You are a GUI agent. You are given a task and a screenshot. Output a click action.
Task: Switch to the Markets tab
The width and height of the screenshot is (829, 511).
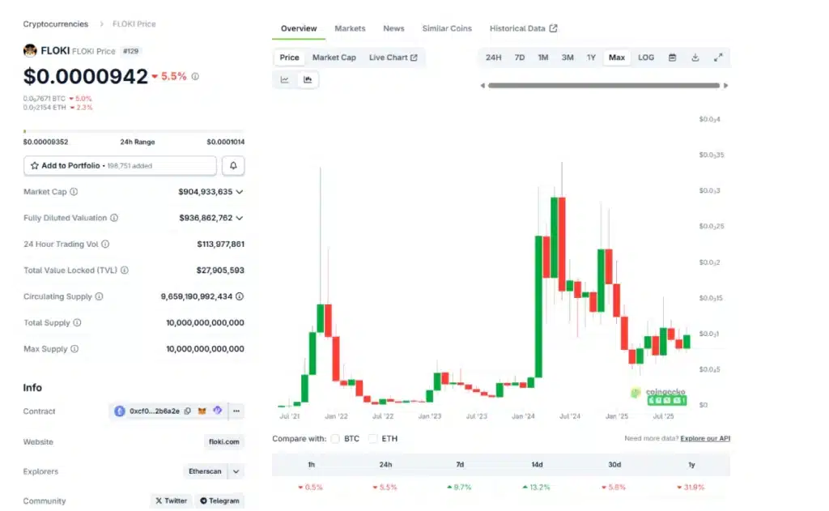pyautogui.click(x=350, y=28)
